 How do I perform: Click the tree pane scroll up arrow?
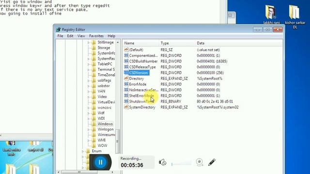coord(118,42)
